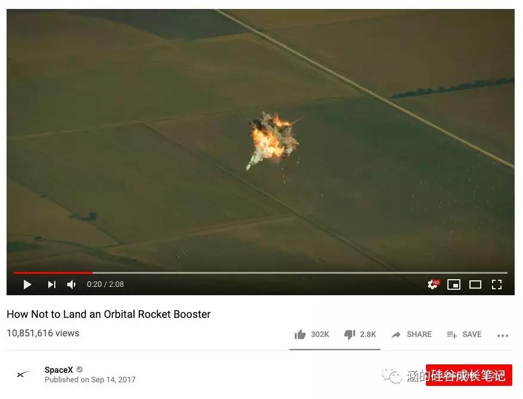Image resolution: width=523 pixels, height=399 pixels.
Task: Open the three-dot more actions menu
Action: pyautogui.click(x=503, y=336)
